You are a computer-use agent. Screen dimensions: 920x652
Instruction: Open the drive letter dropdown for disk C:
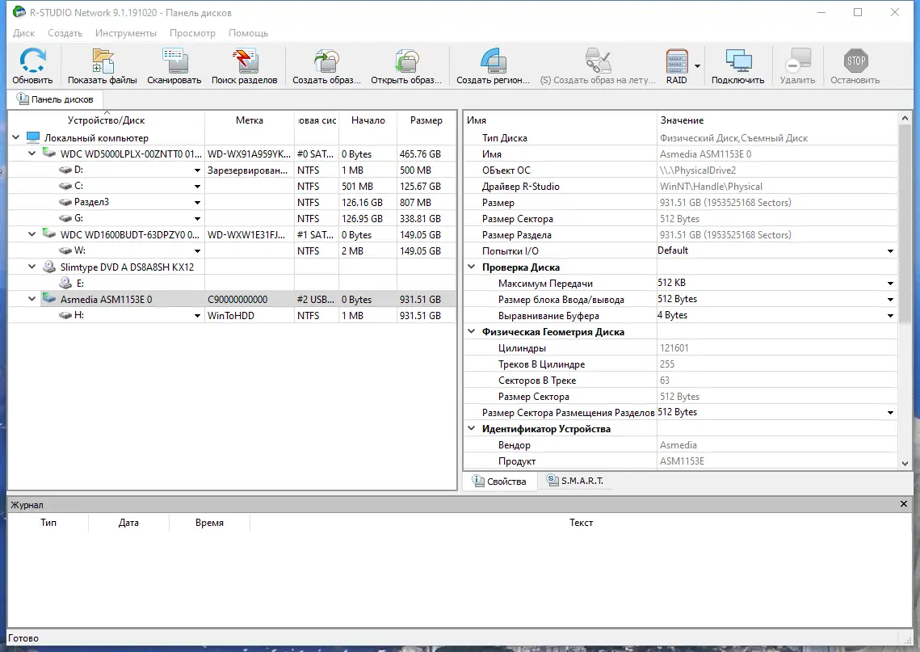point(195,186)
